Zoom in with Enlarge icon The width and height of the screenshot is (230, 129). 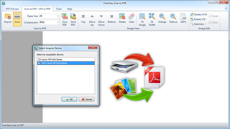162,19
